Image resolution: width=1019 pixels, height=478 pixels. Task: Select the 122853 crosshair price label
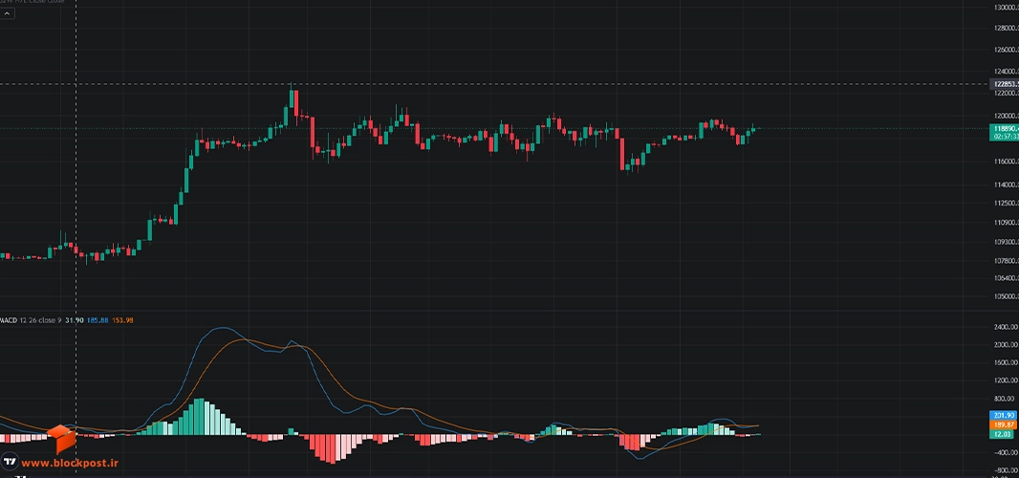(x=1004, y=84)
